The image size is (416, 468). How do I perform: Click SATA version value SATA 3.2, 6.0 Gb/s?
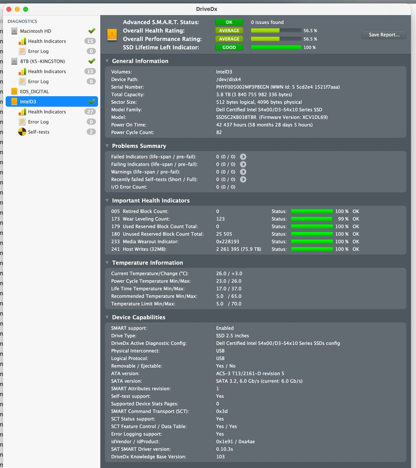pyautogui.click(x=259, y=381)
